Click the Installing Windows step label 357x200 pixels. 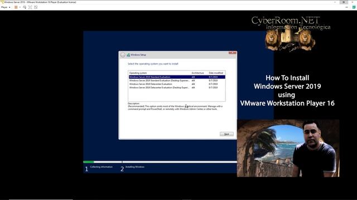pyautogui.click(x=135, y=167)
